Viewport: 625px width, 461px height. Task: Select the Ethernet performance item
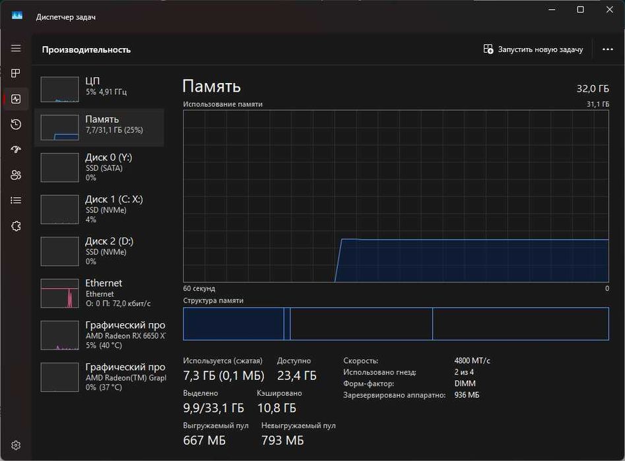pos(99,293)
